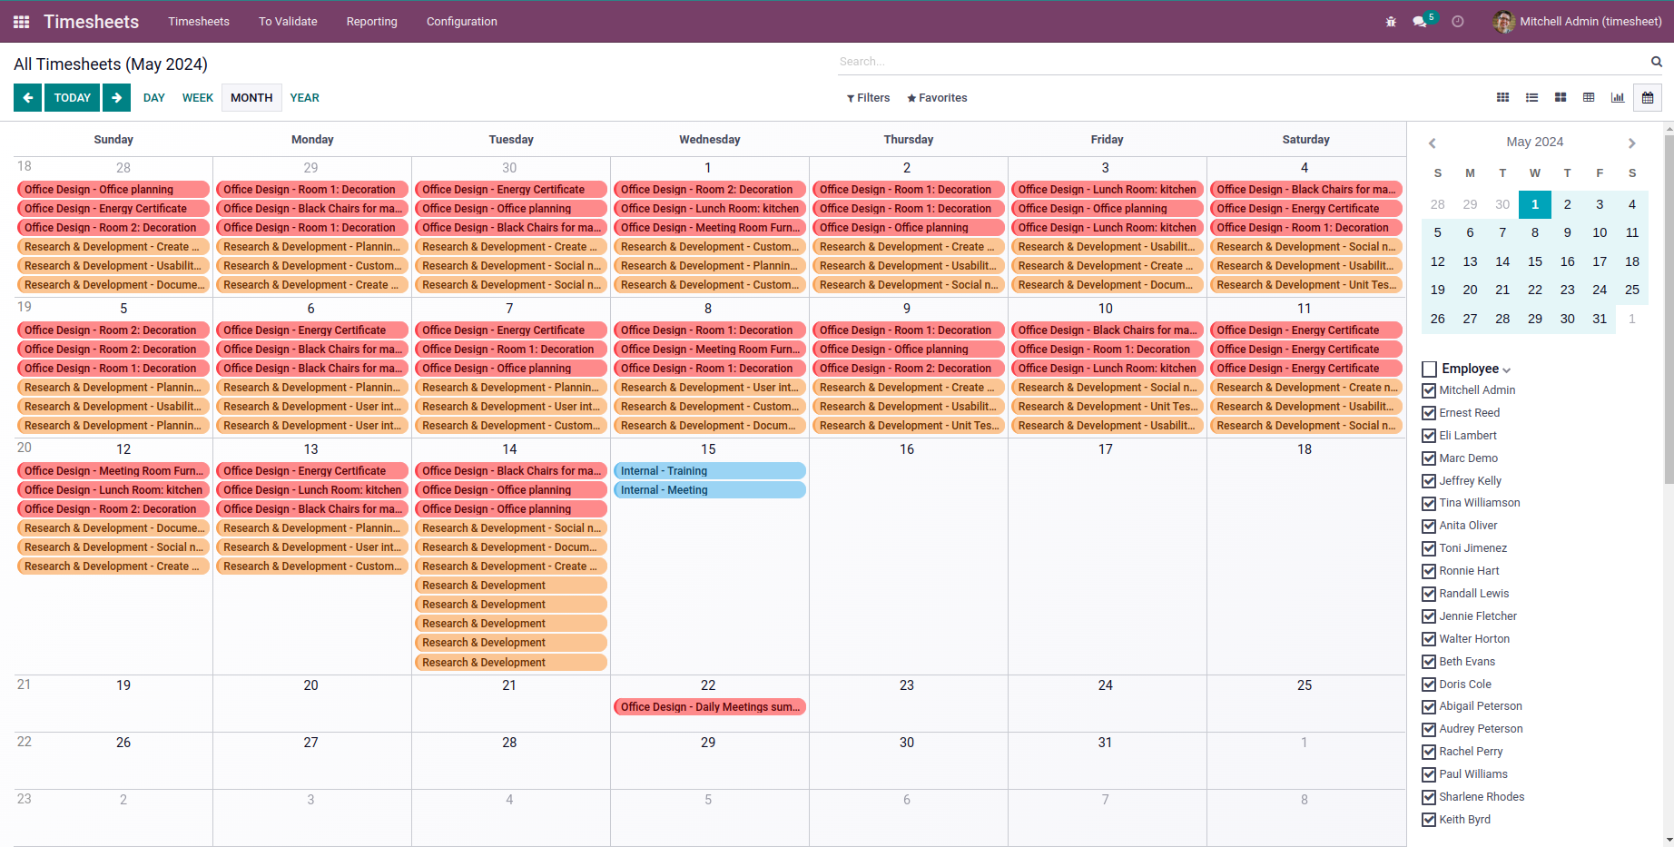1674x847 pixels.
Task: Click the search magnifier icon
Action: point(1656,62)
